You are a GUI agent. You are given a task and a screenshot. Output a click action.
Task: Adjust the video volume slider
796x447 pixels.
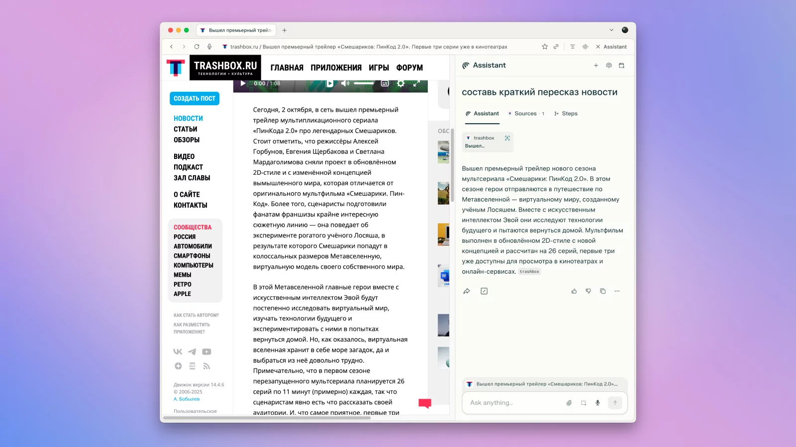(364, 83)
